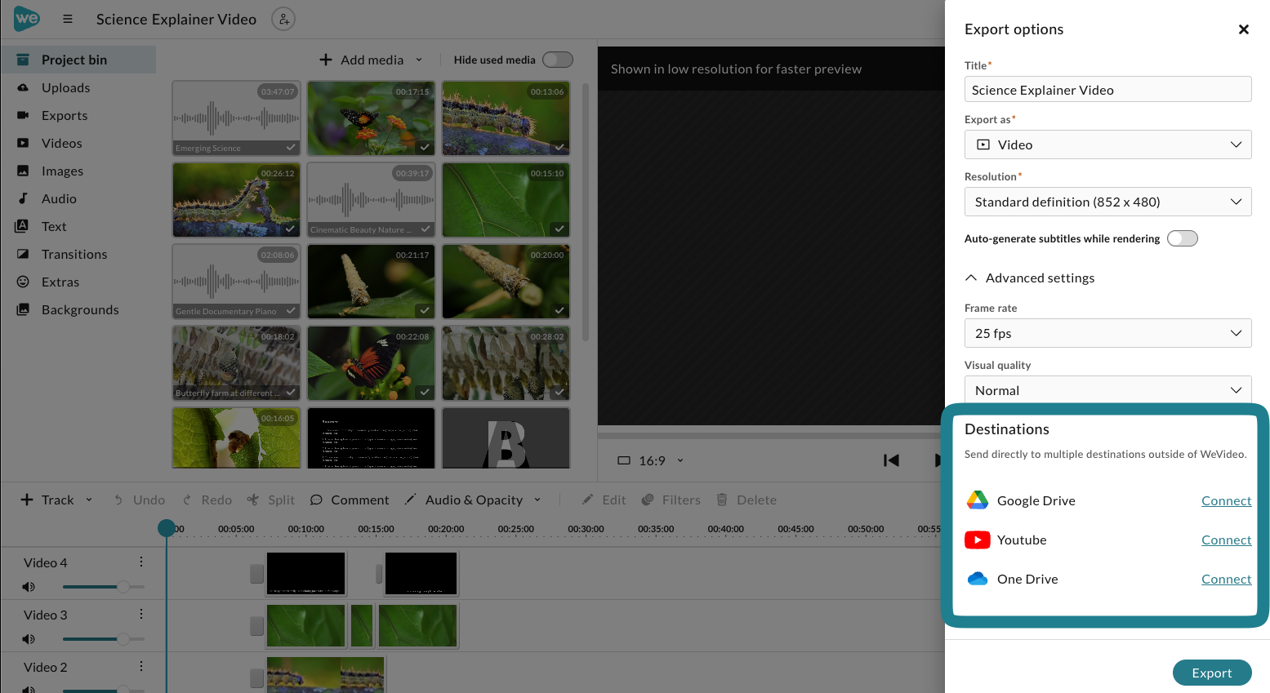Adjust the Video 3 volume slider
Screen dimensions: 1270x693
pos(104,639)
